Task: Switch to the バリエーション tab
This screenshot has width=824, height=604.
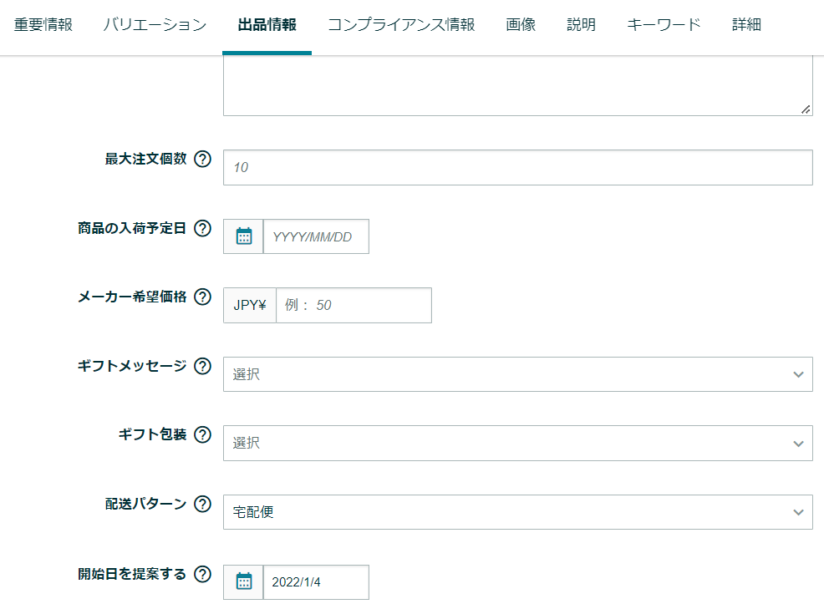Action: [x=155, y=25]
